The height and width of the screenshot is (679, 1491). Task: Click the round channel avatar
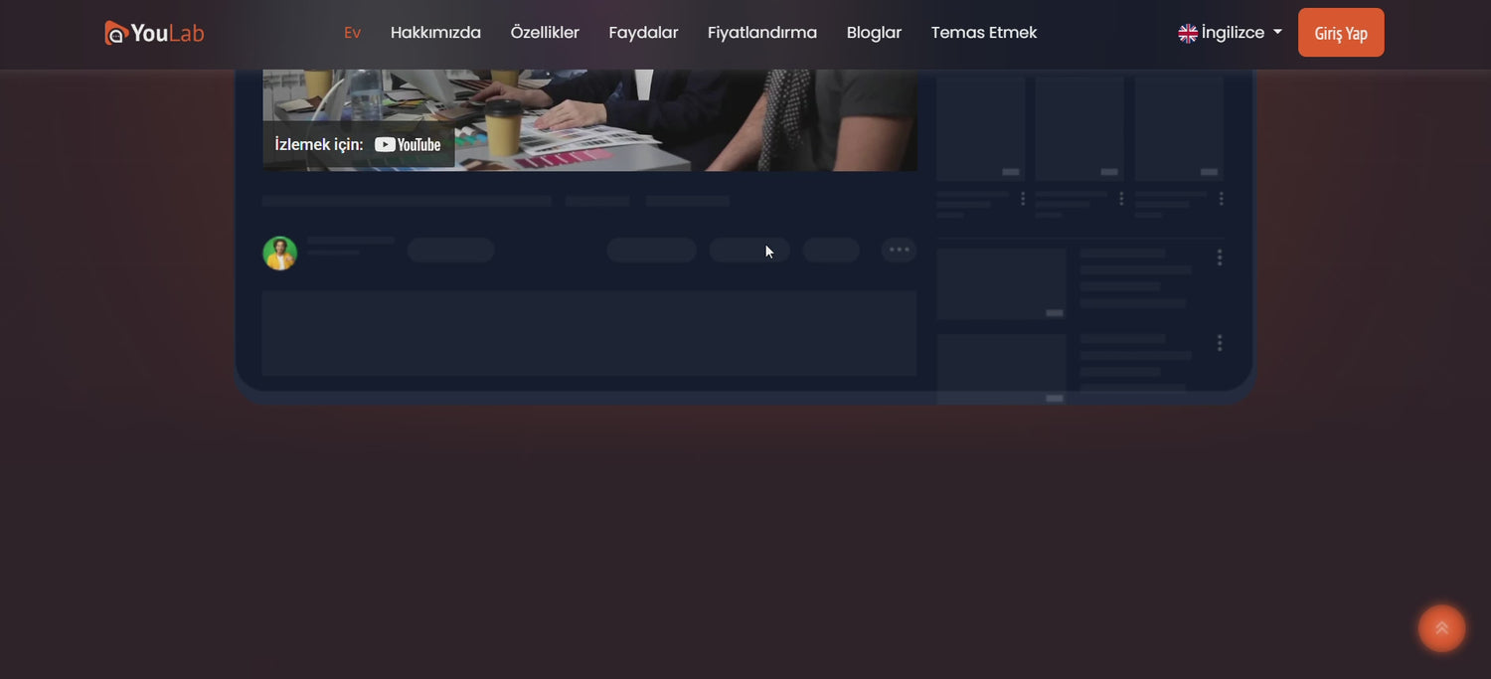tap(279, 253)
